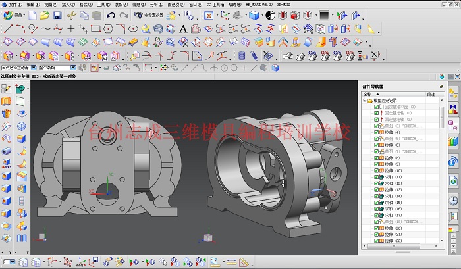
Task: Select the Ellipse curve tool
Action: tap(133, 29)
